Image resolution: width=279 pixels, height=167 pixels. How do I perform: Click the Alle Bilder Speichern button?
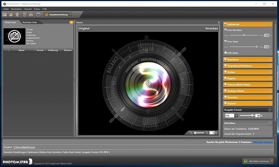[x=256, y=161]
